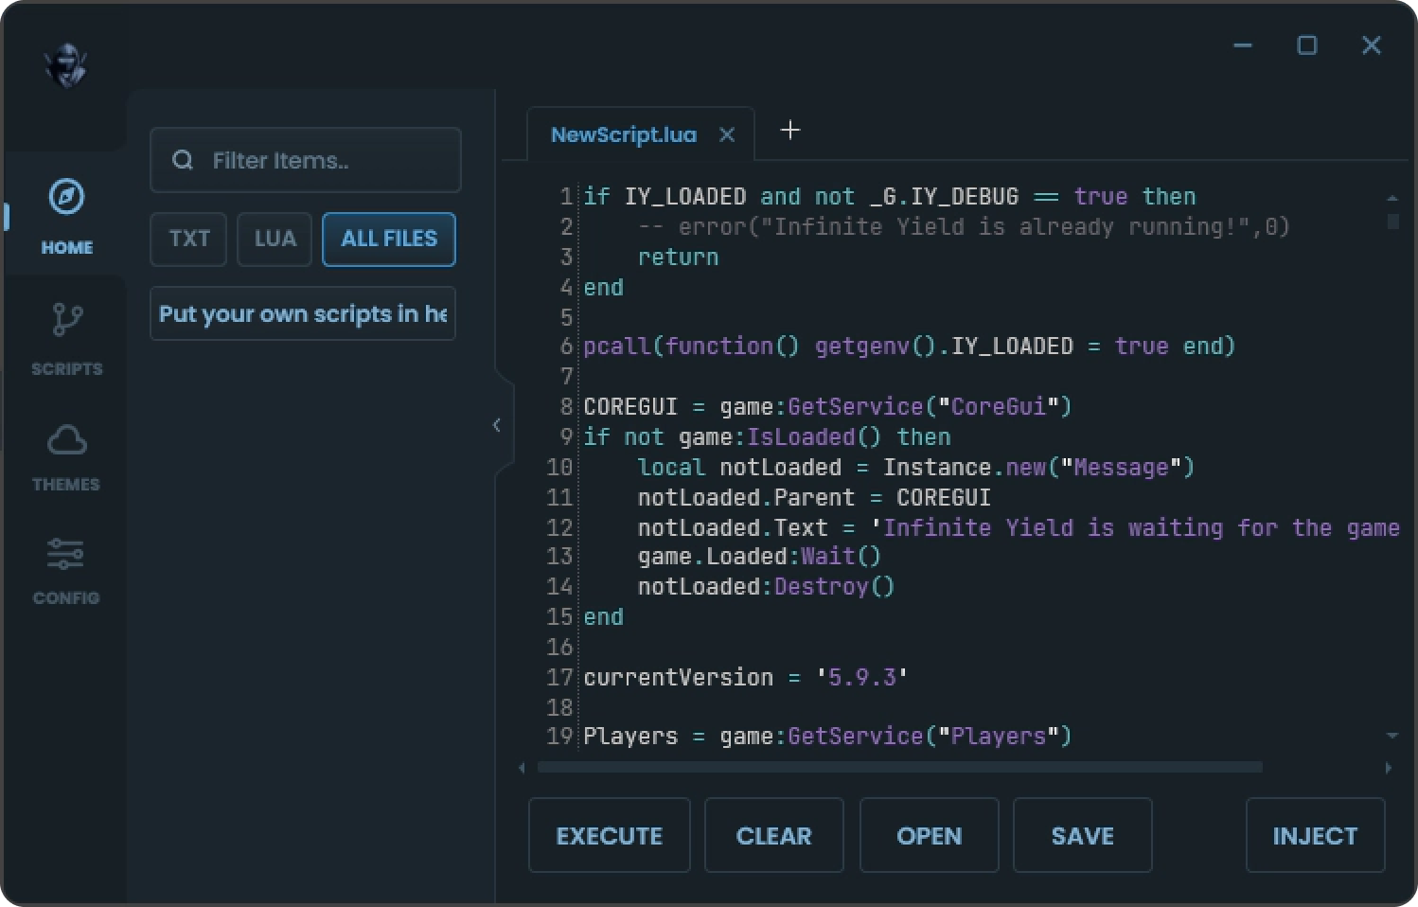The width and height of the screenshot is (1418, 907).
Task: Open the Scripts section in sidebar
Action: tap(65, 322)
